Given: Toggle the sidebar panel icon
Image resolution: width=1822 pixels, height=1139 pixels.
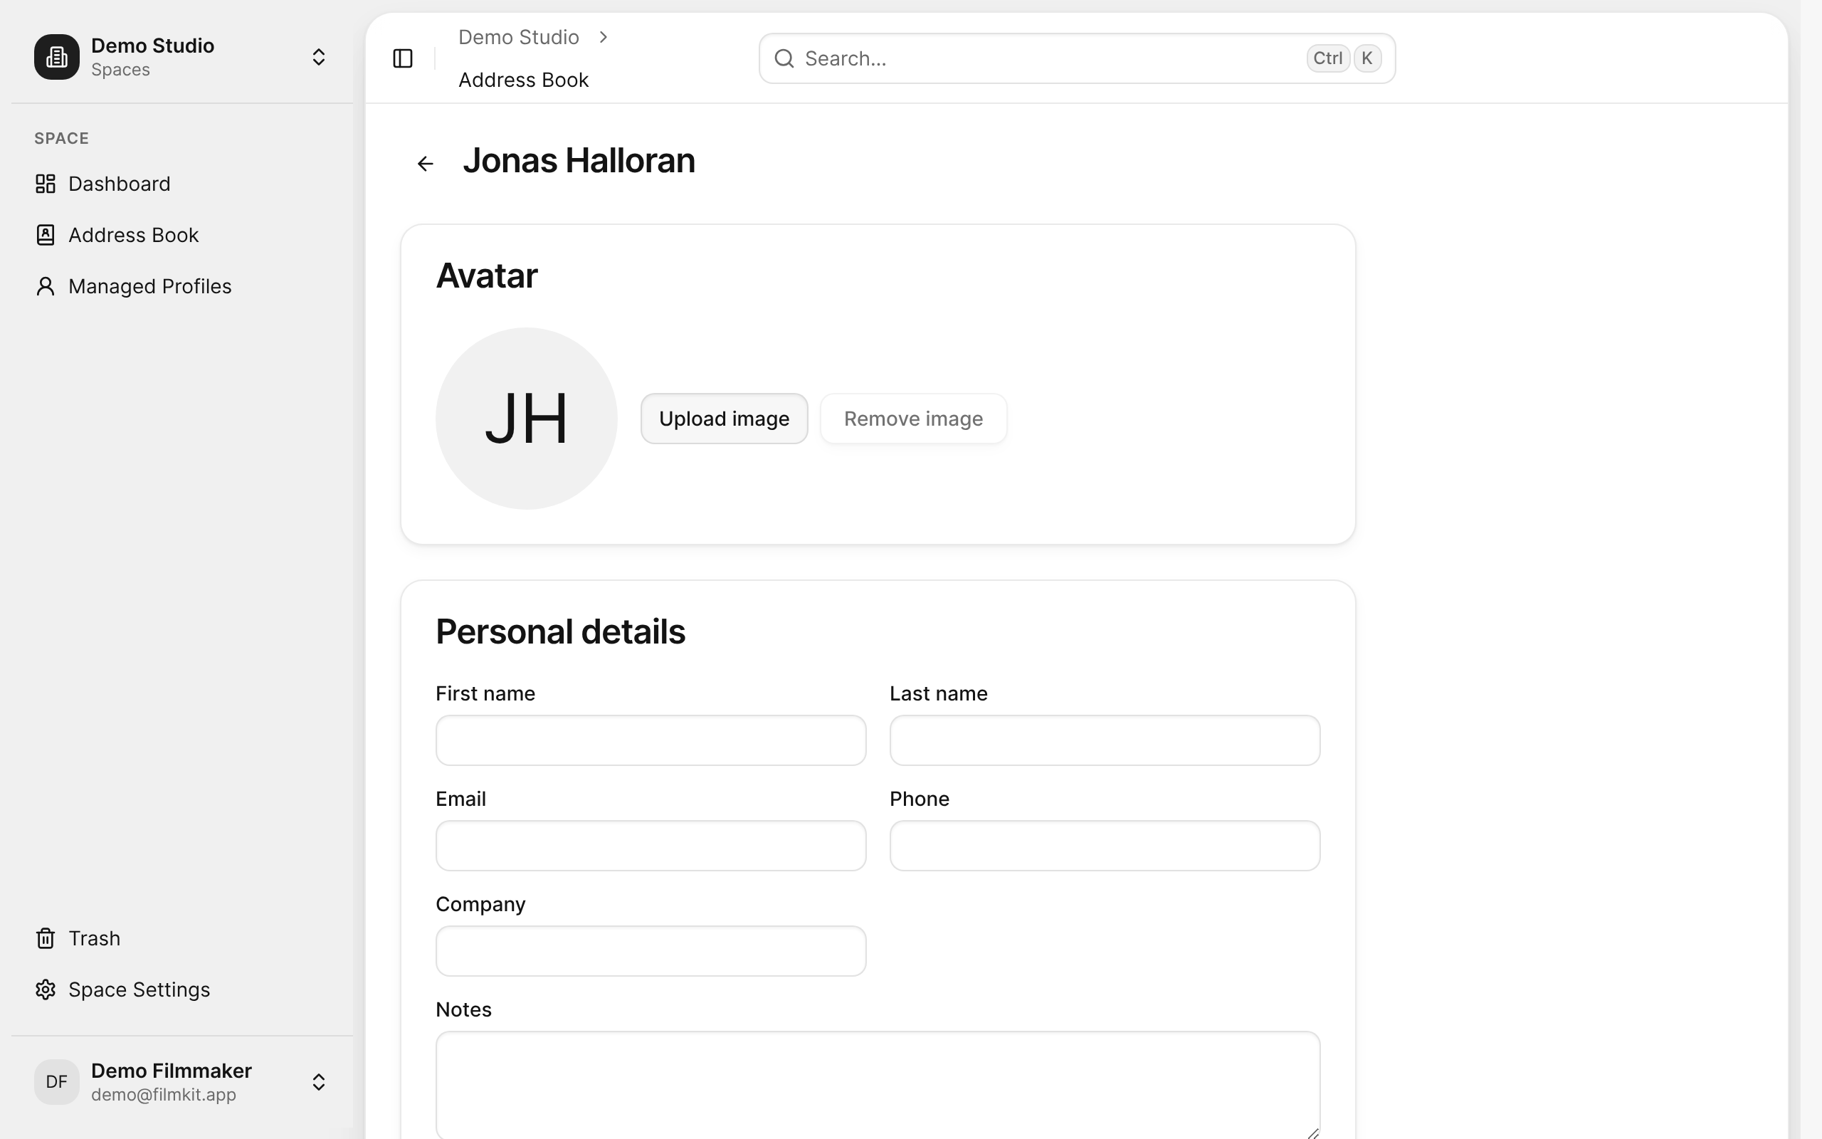Looking at the screenshot, I should (x=403, y=58).
